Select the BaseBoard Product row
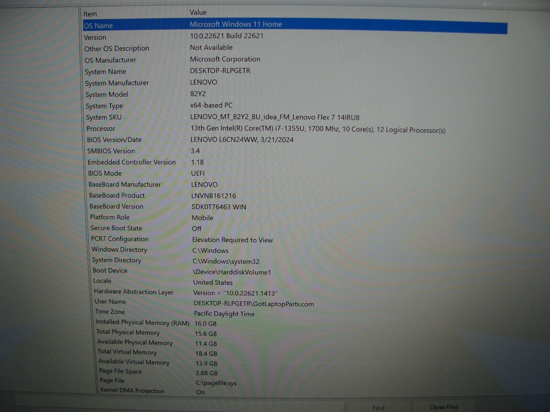This screenshot has width=550, height=412. 117,195
